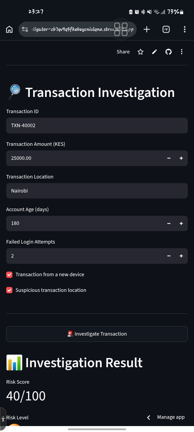Click the Share button
Viewport: 194px width, 432px height.
pos(123,52)
